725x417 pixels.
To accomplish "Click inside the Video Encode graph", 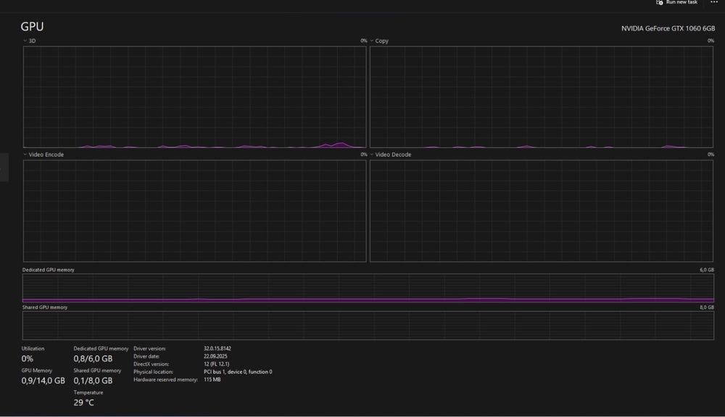I will point(194,211).
